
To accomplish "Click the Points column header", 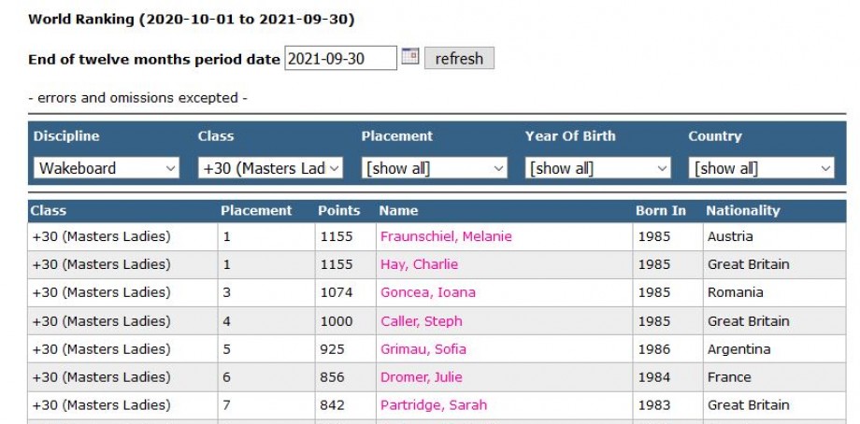I will (338, 210).
